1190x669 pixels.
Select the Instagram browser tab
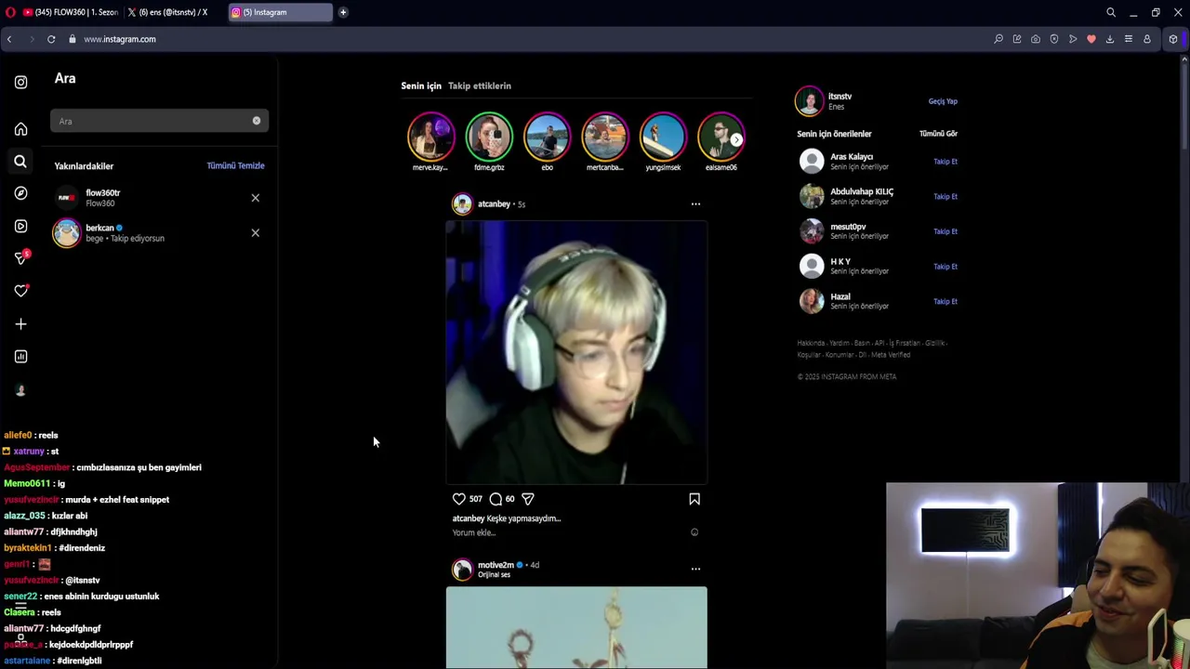point(280,12)
